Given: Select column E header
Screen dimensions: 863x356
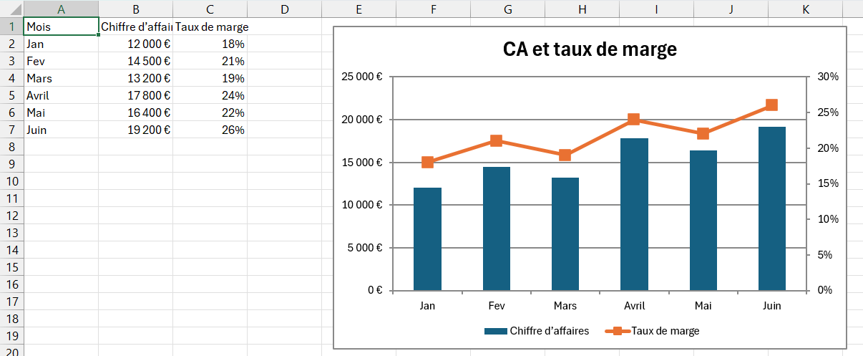Looking at the screenshot, I should click(x=359, y=9).
